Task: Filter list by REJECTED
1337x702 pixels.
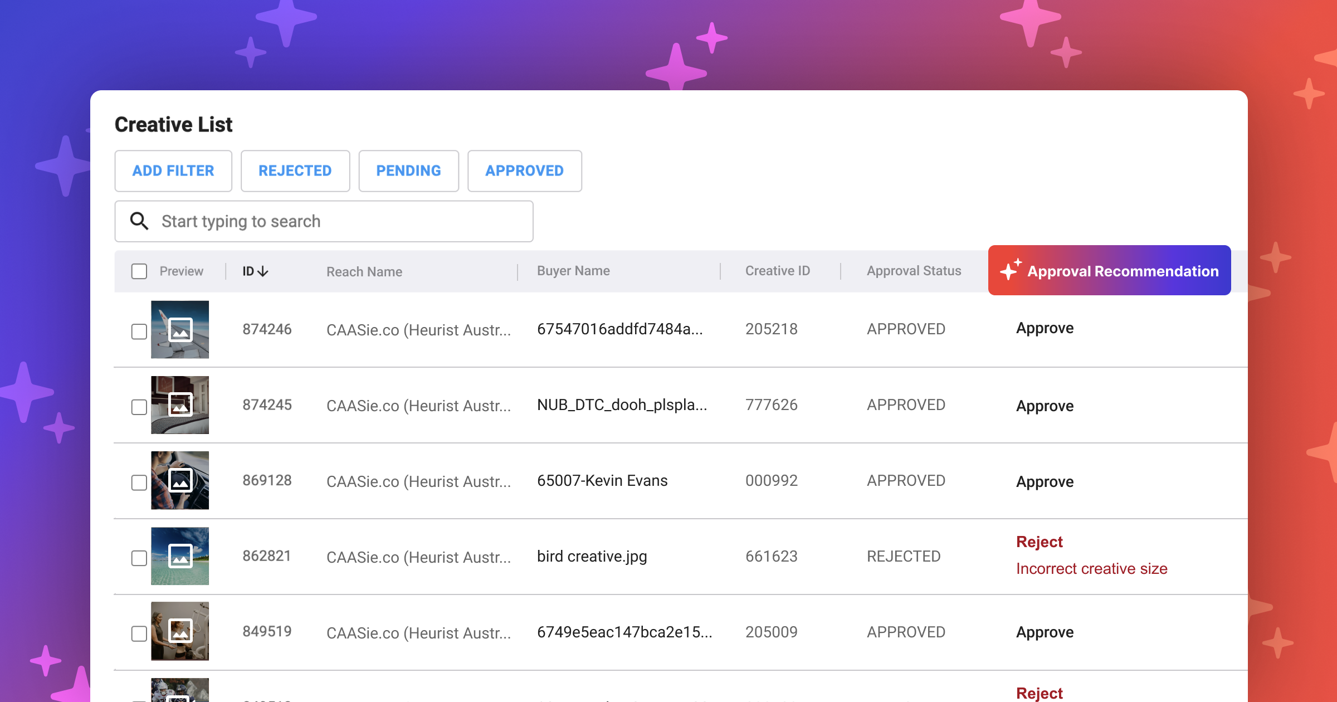Action: pos(295,171)
